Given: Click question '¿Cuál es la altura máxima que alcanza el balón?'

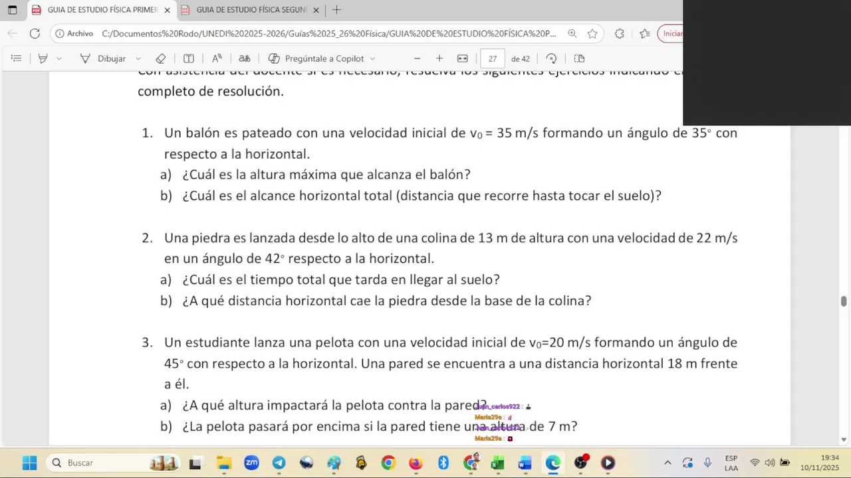Looking at the screenshot, I should tap(326, 175).
